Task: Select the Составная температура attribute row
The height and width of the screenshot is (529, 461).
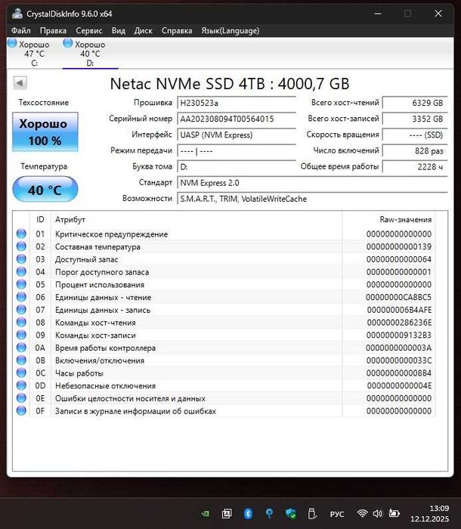Action: tap(224, 246)
